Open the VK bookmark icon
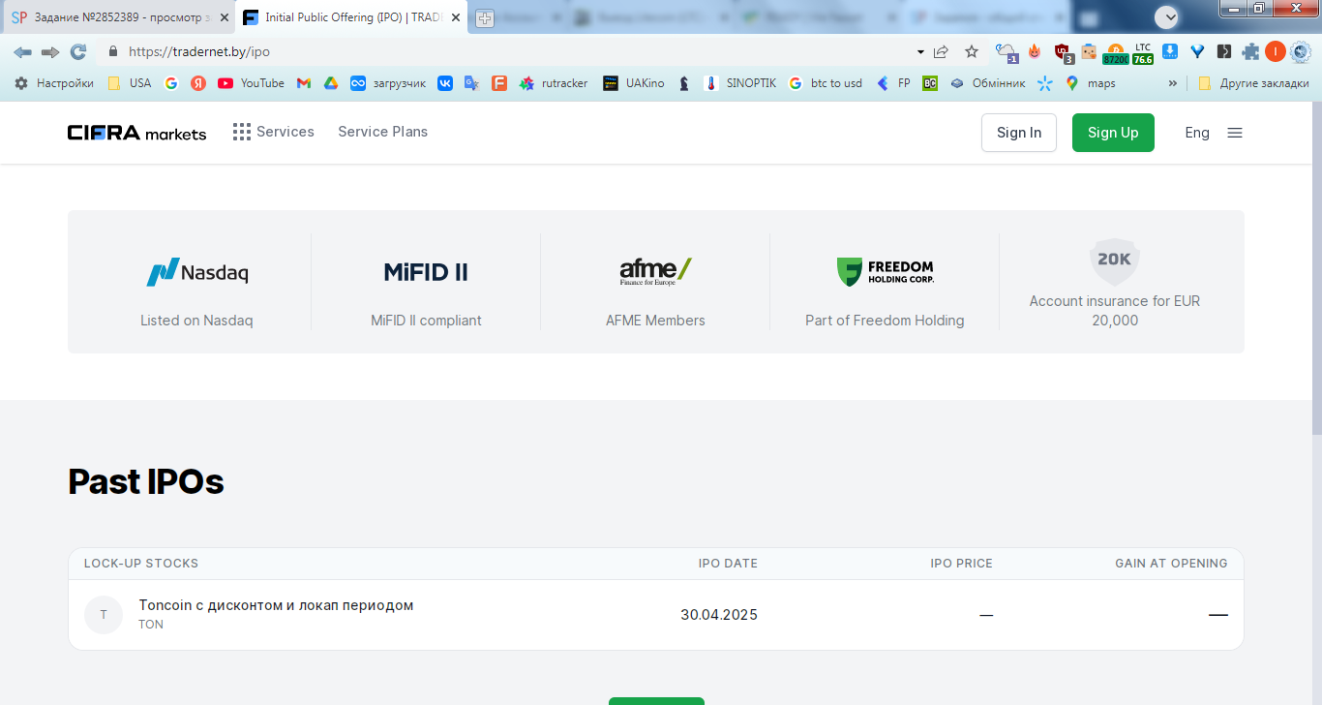This screenshot has width=1322, height=705. coord(445,83)
